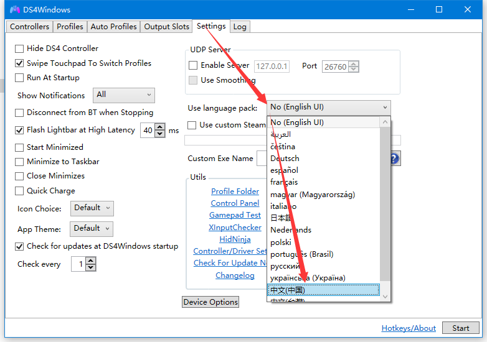This screenshot has width=487, height=342.
Task: Click the blue help question mark icon
Action: 395,159
